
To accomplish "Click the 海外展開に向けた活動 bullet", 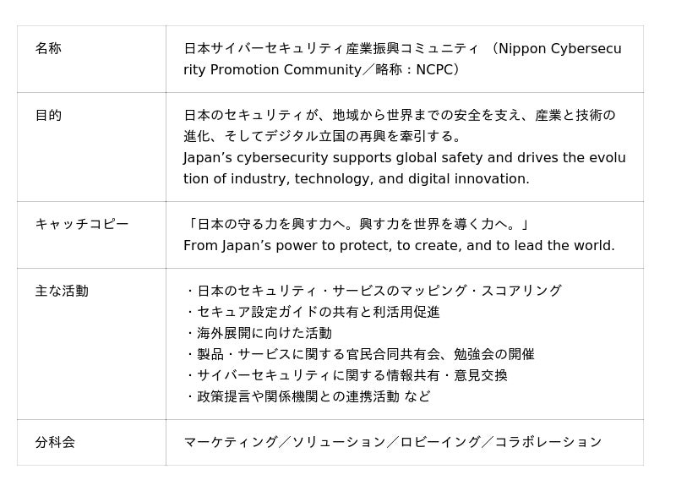I will click(258, 334).
